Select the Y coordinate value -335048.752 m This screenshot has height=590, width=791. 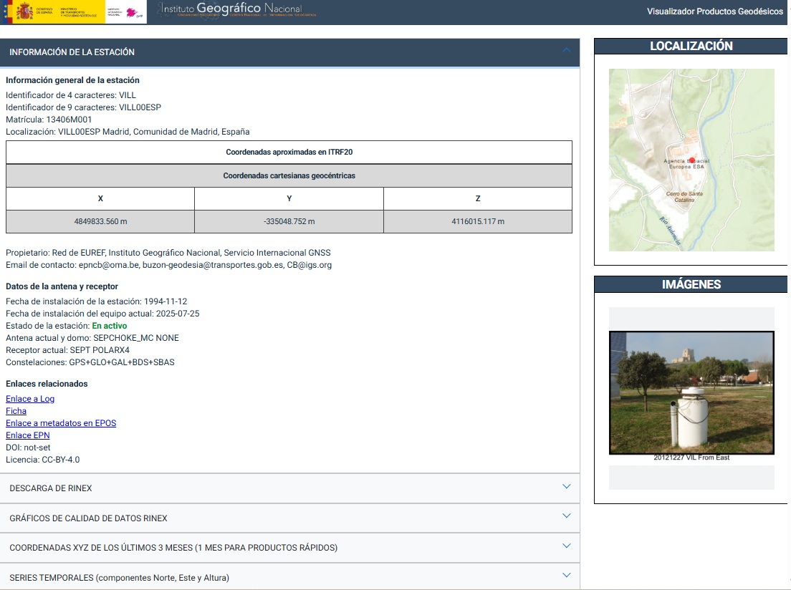289,221
